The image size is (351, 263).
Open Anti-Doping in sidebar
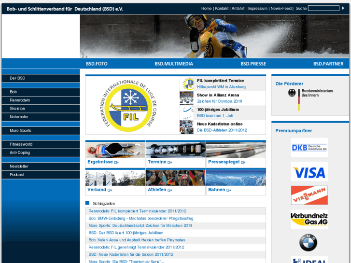click(41, 152)
